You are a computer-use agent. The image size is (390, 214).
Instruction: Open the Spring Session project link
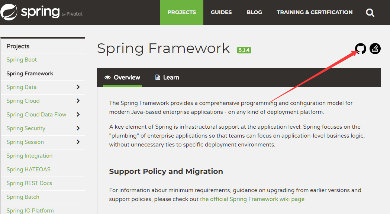25,142
